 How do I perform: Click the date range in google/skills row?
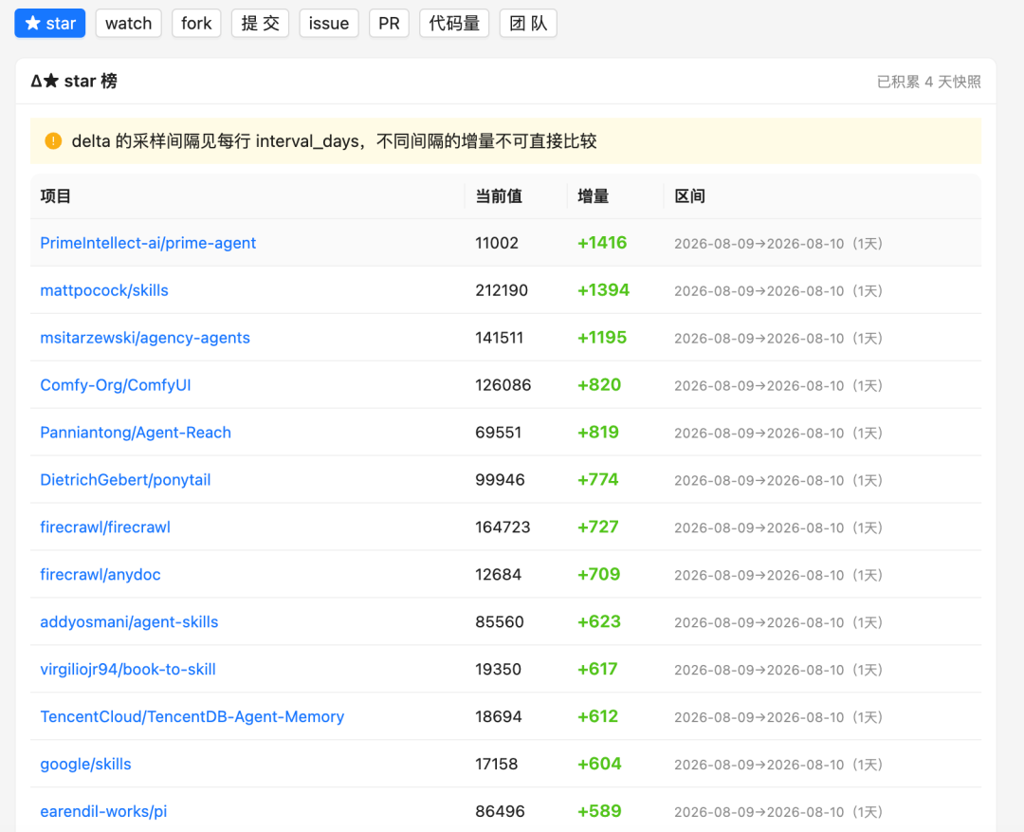[x=778, y=765]
